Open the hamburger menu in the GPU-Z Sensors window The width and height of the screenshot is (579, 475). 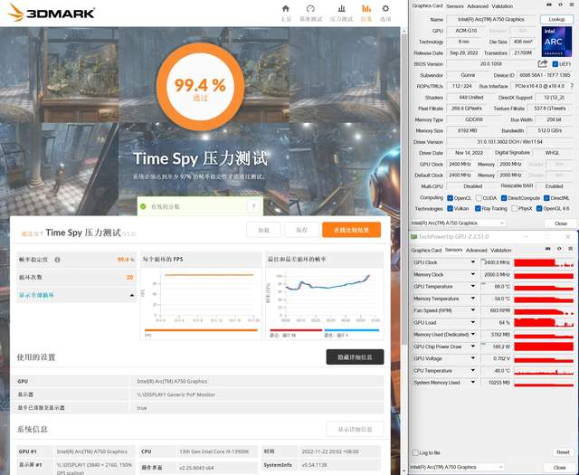click(570, 249)
